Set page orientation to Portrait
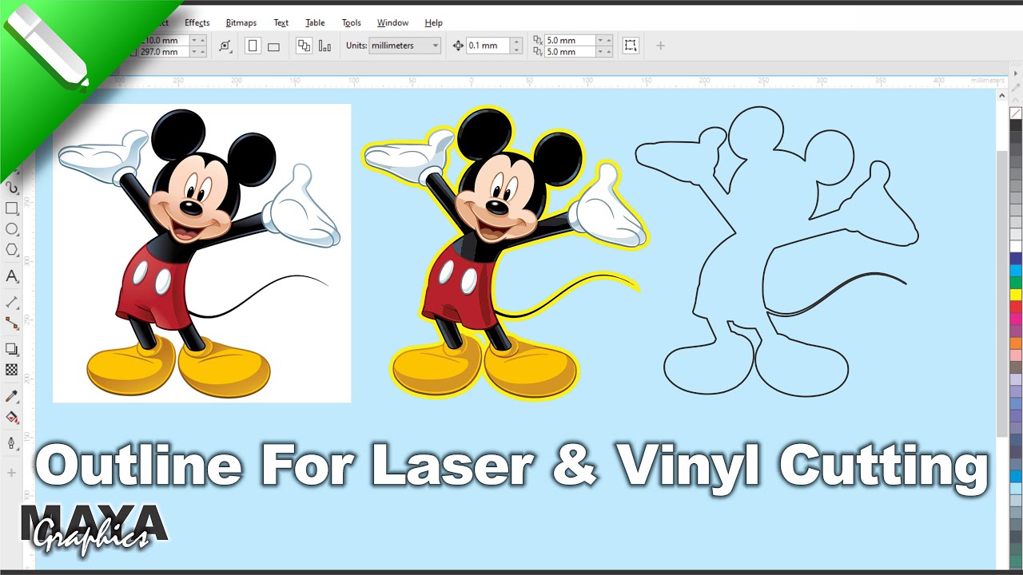 coord(253,46)
